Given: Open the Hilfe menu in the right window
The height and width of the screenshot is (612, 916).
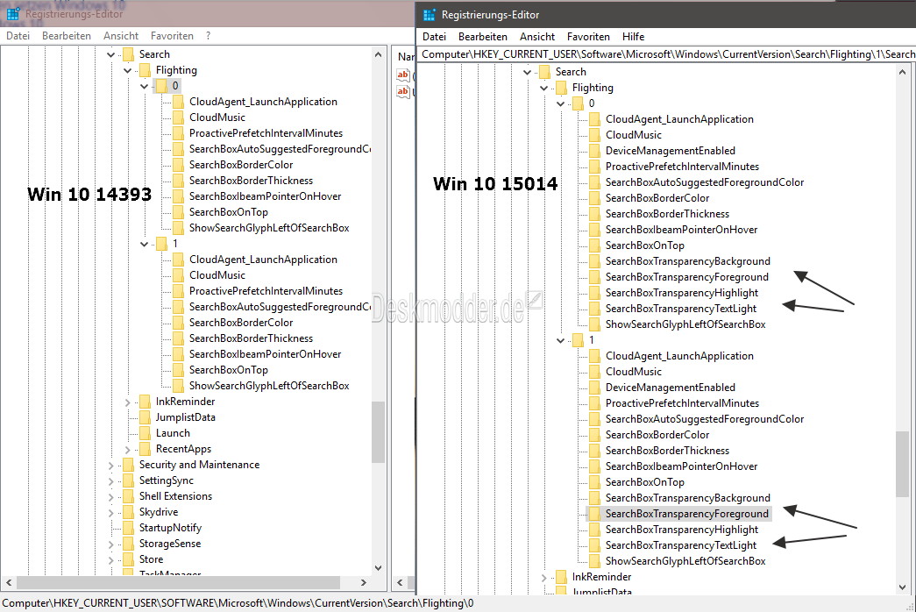Looking at the screenshot, I should click(633, 36).
